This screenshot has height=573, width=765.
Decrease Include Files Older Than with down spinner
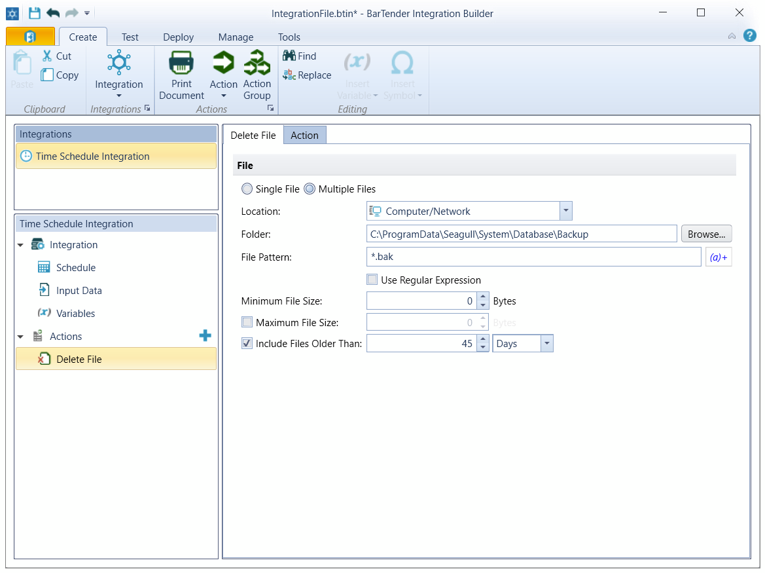click(483, 348)
